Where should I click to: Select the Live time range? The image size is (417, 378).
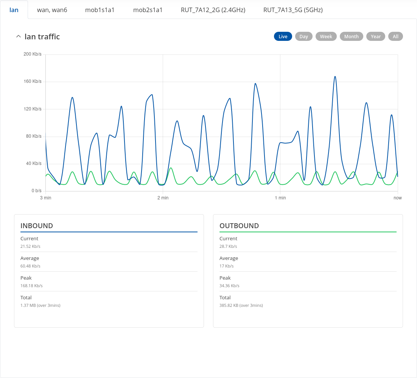(283, 36)
